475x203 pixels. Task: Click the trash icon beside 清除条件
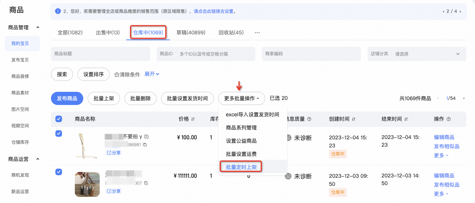(x=117, y=74)
